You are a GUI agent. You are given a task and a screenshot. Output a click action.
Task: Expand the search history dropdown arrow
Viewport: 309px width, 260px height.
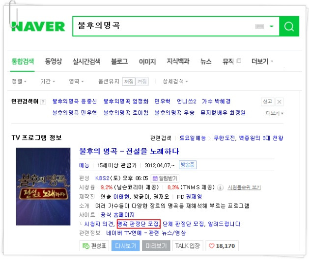click(272, 26)
